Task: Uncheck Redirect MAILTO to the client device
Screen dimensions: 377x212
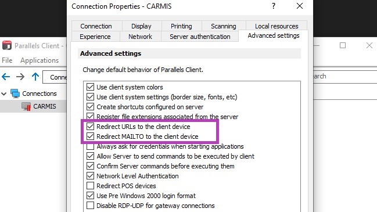Action: [90, 136]
